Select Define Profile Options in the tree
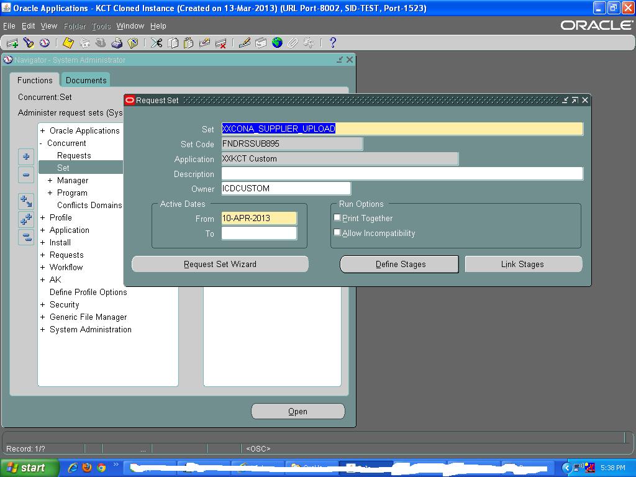Screen dimensions: 636x477 pyautogui.click(x=88, y=292)
